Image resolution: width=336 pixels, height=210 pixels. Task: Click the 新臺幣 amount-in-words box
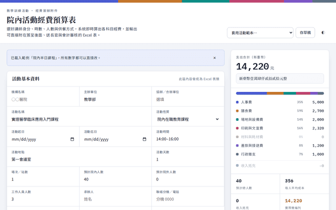280,79
